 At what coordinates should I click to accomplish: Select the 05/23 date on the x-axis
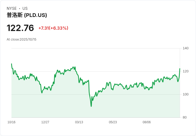click(113, 122)
